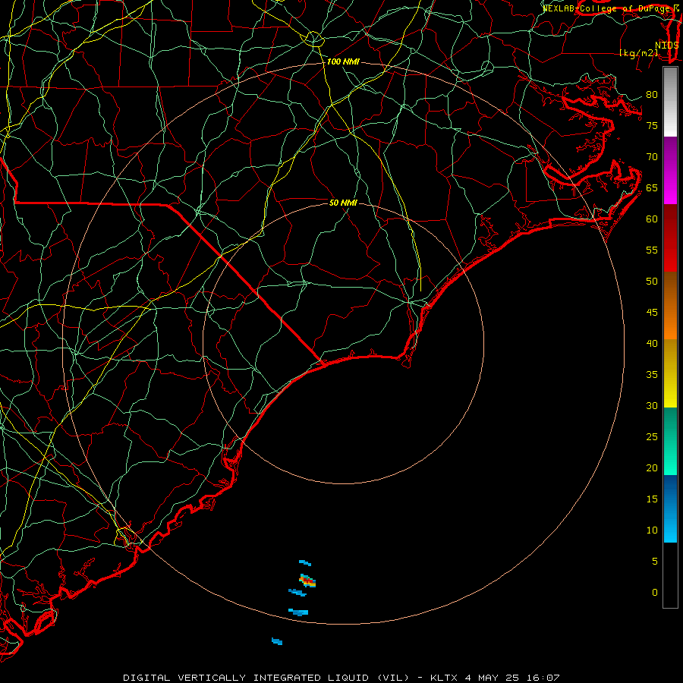The height and width of the screenshot is (683, 683).
Task: Click the "75" scale value
Action: (x=652, y=126)
